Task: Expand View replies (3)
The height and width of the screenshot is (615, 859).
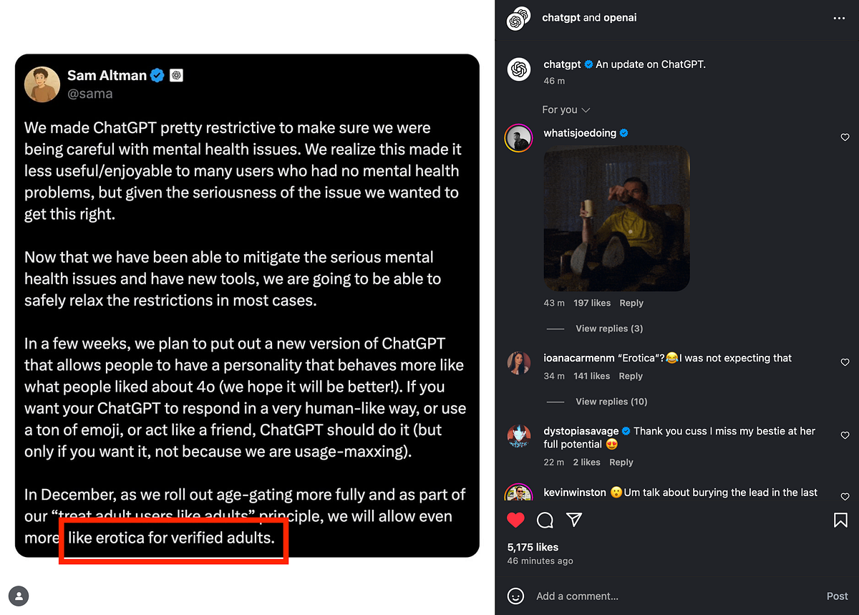Action: (609, 329)
